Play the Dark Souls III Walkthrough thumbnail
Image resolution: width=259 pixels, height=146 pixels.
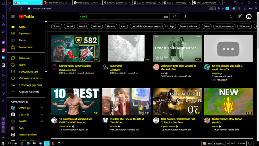pos(177,102)
